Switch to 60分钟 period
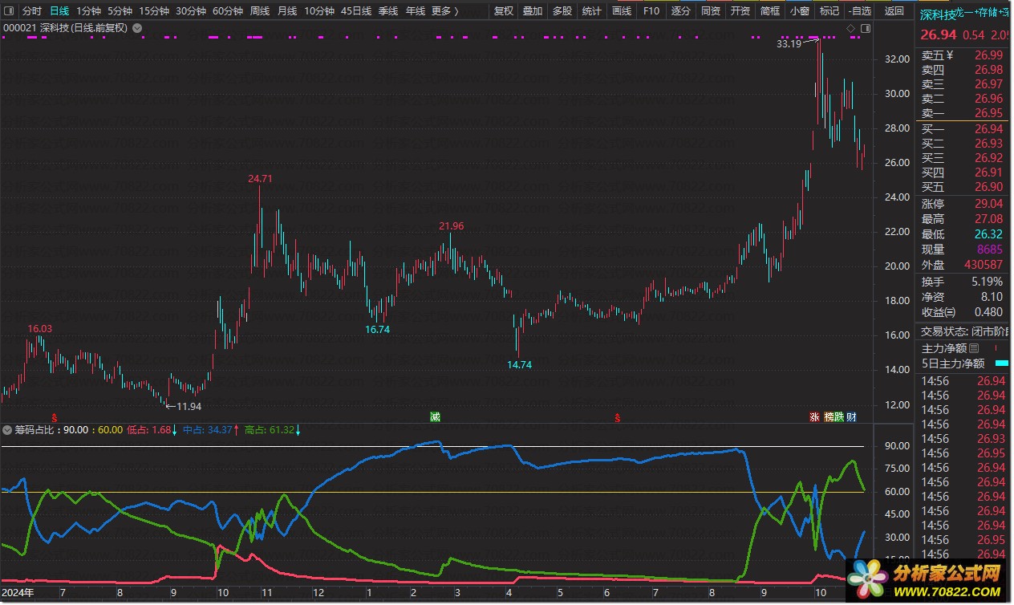Viewport: 1014px width, 605px height. 228,11
